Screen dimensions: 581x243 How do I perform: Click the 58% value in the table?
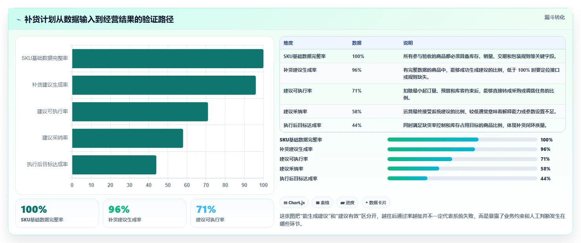[357, 112]
